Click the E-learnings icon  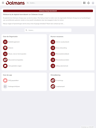pyautogui.click(x=53, y=80)
